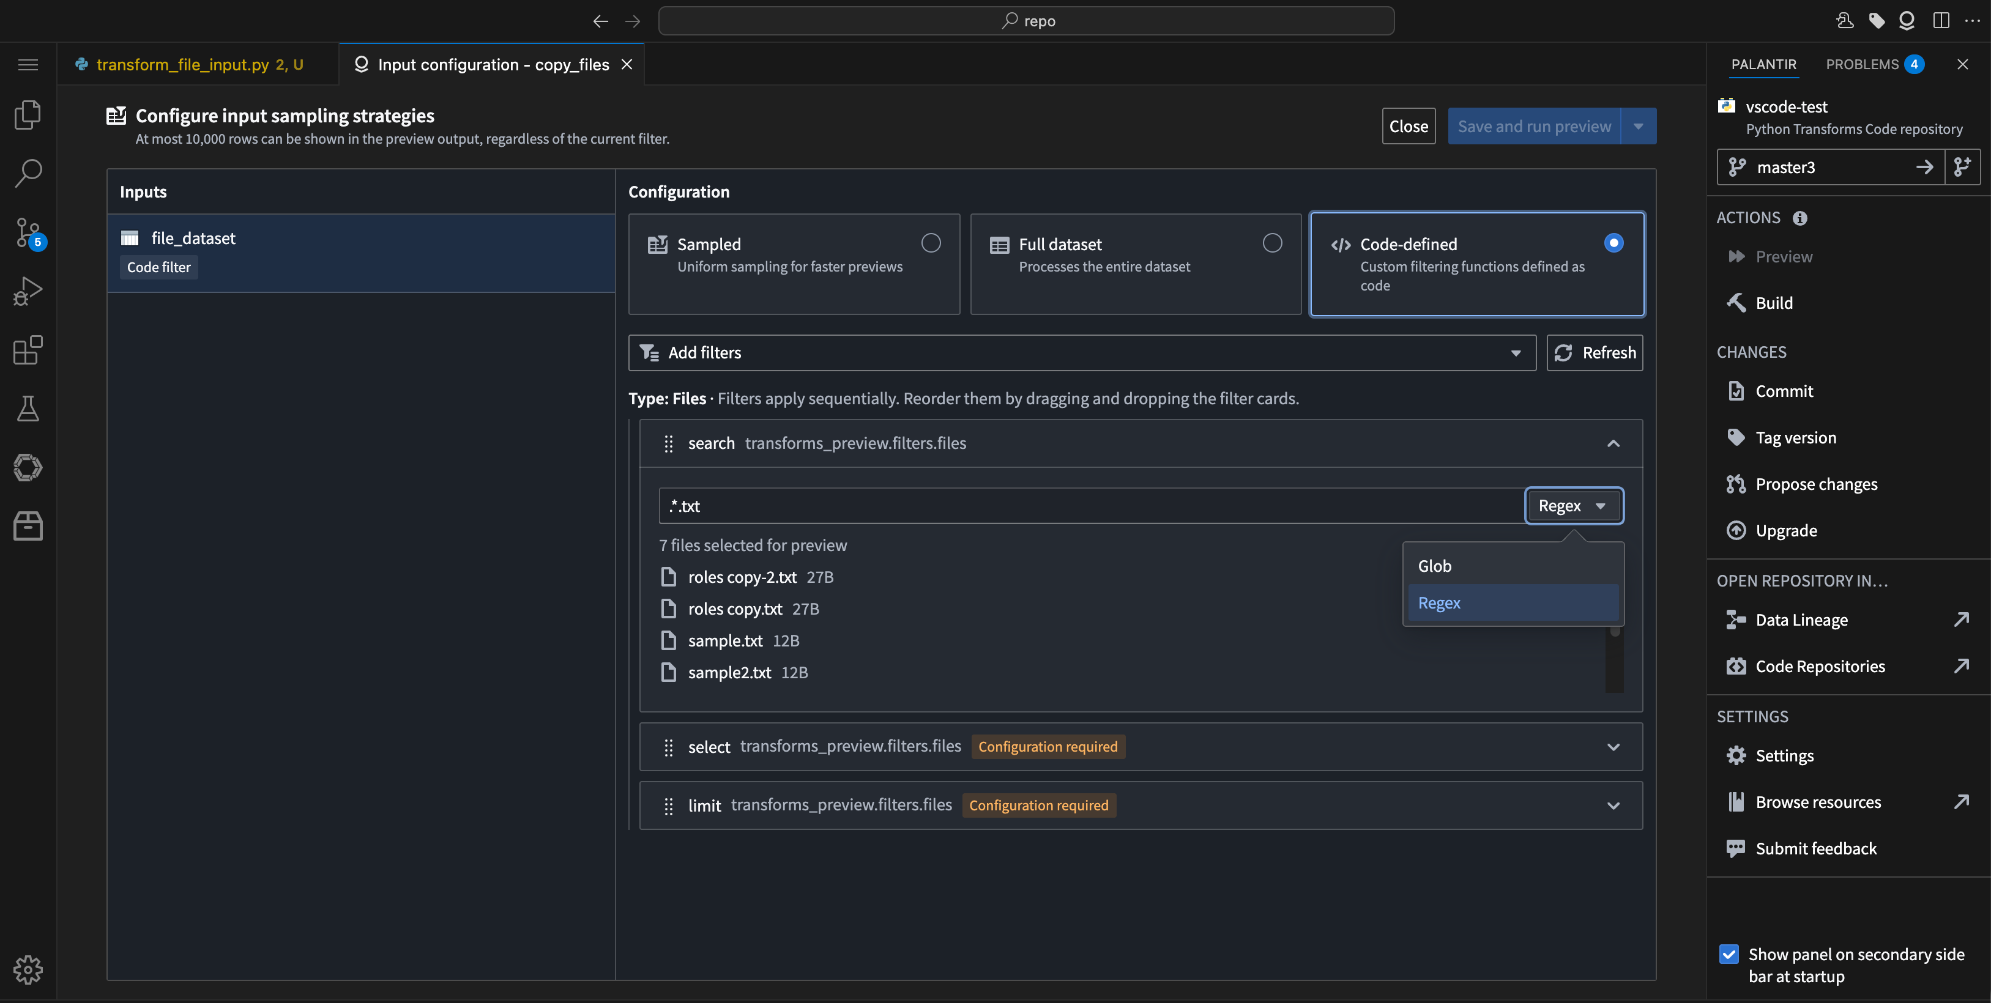Expand the select filter card
This screenshot has width=1991, height=1003.
(x=1613, y=747)
